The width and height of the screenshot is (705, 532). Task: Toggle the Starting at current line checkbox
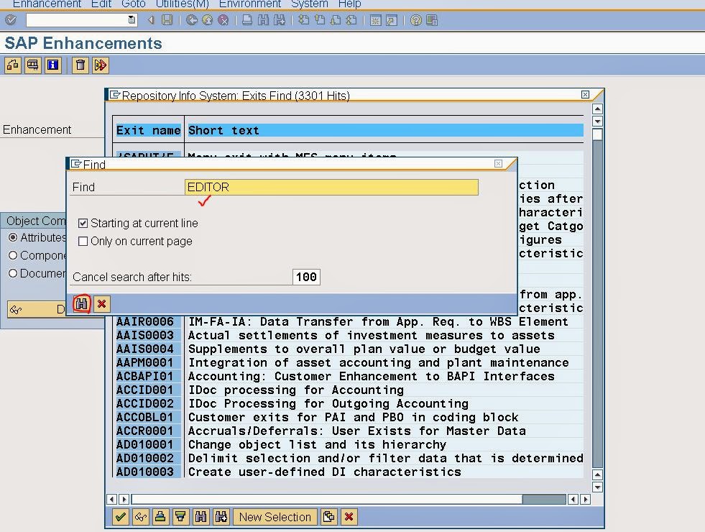83,223
